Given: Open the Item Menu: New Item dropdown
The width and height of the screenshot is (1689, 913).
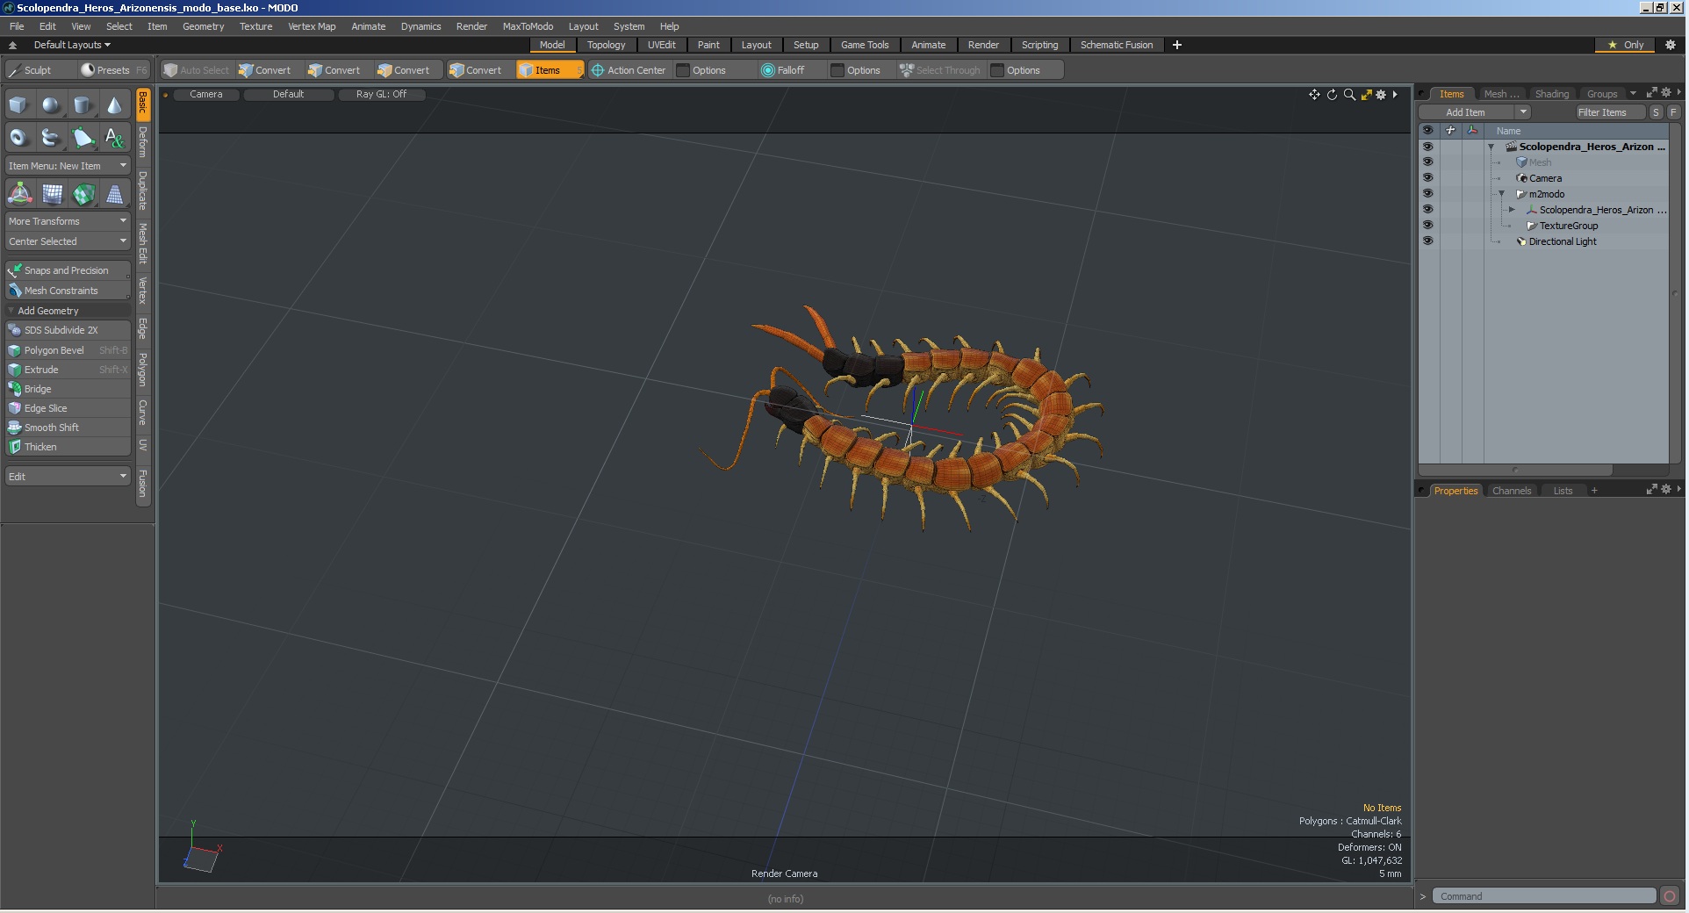Looking at the screenshot, I should pyautogui.click(x=68, y=166).
